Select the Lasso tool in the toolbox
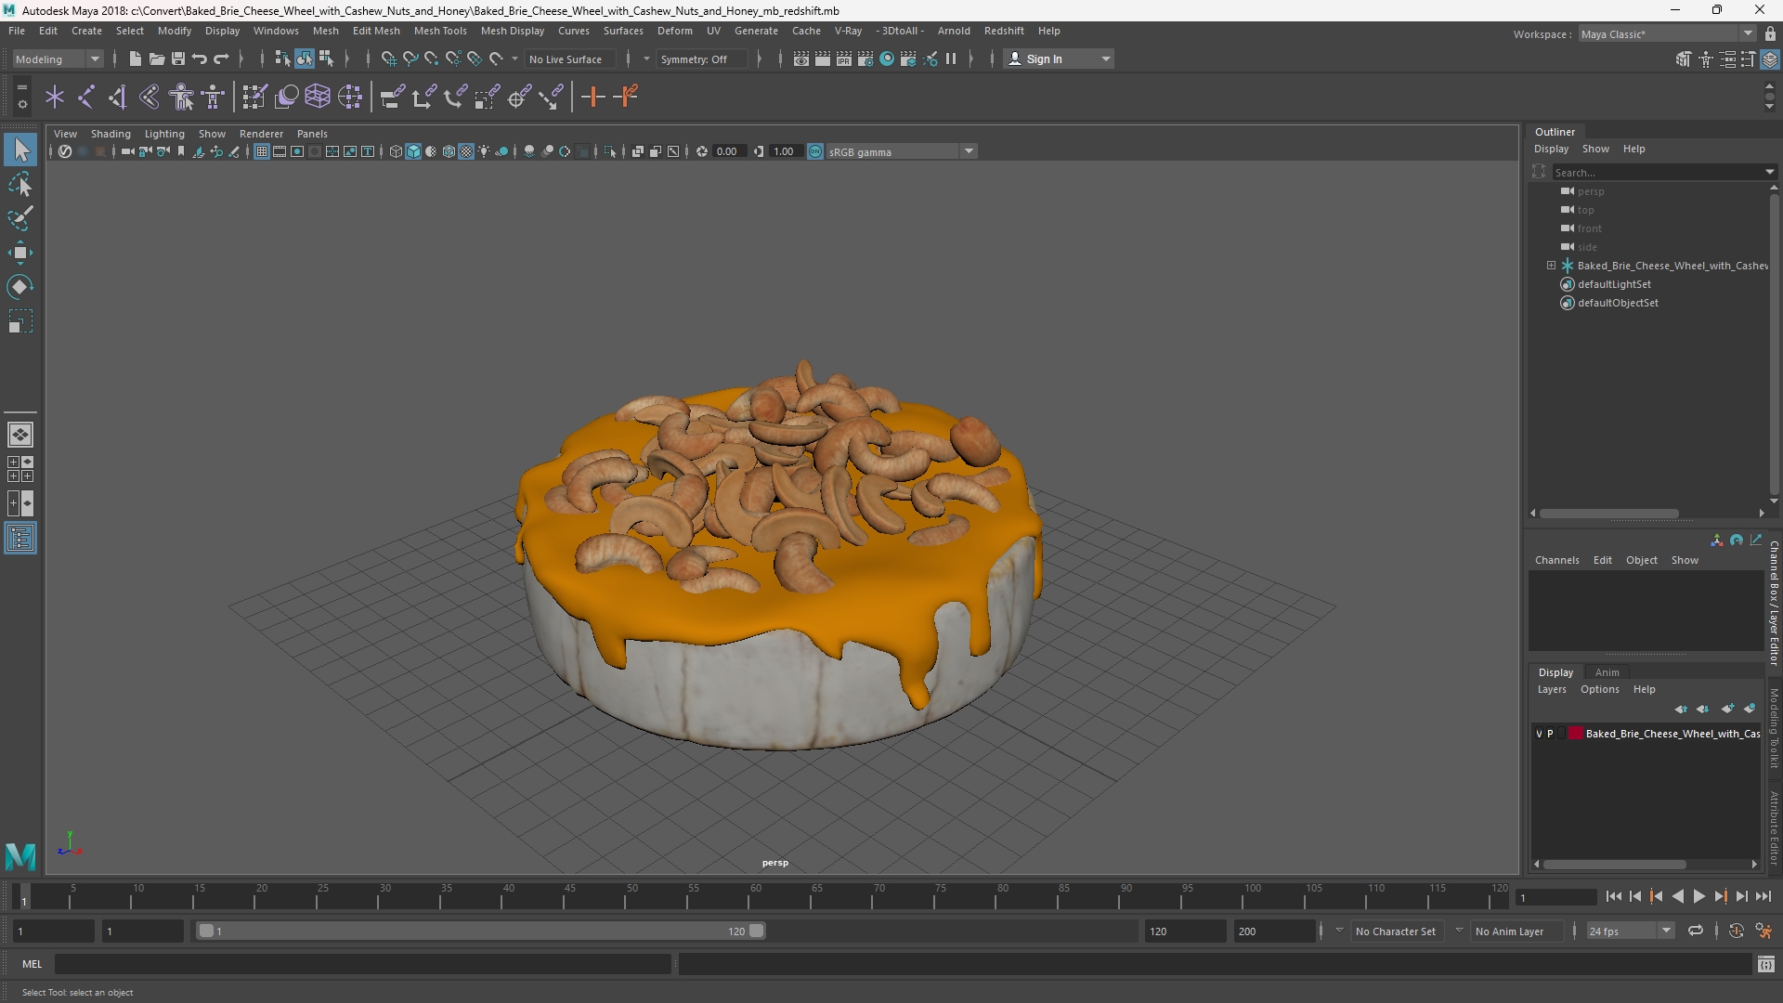The height and width of the screenshot is (1003, 1783). (x=20, y=185)
